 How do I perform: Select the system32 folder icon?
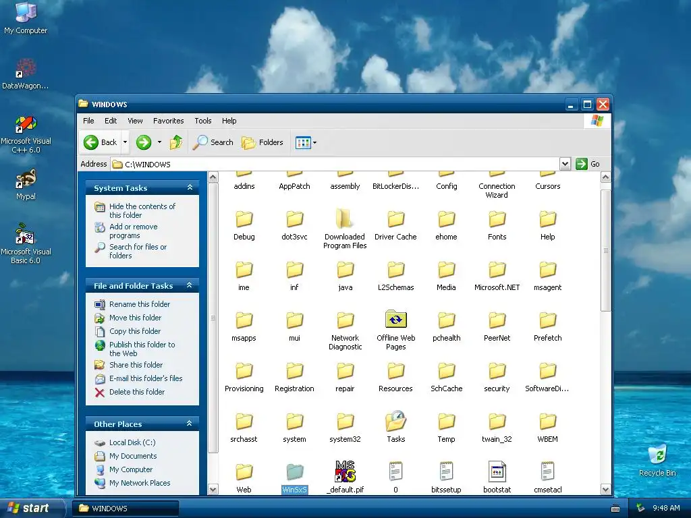click(x=345, y=421)
